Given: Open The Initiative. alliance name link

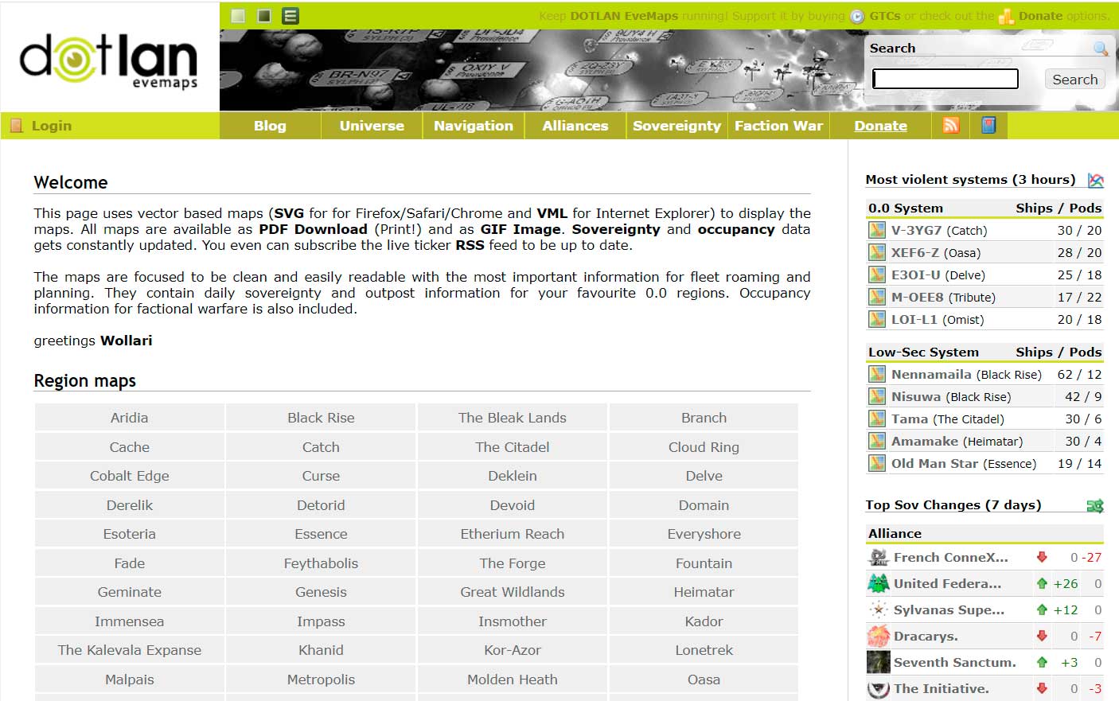Looking at the screenshot, I should pos(942,688).
